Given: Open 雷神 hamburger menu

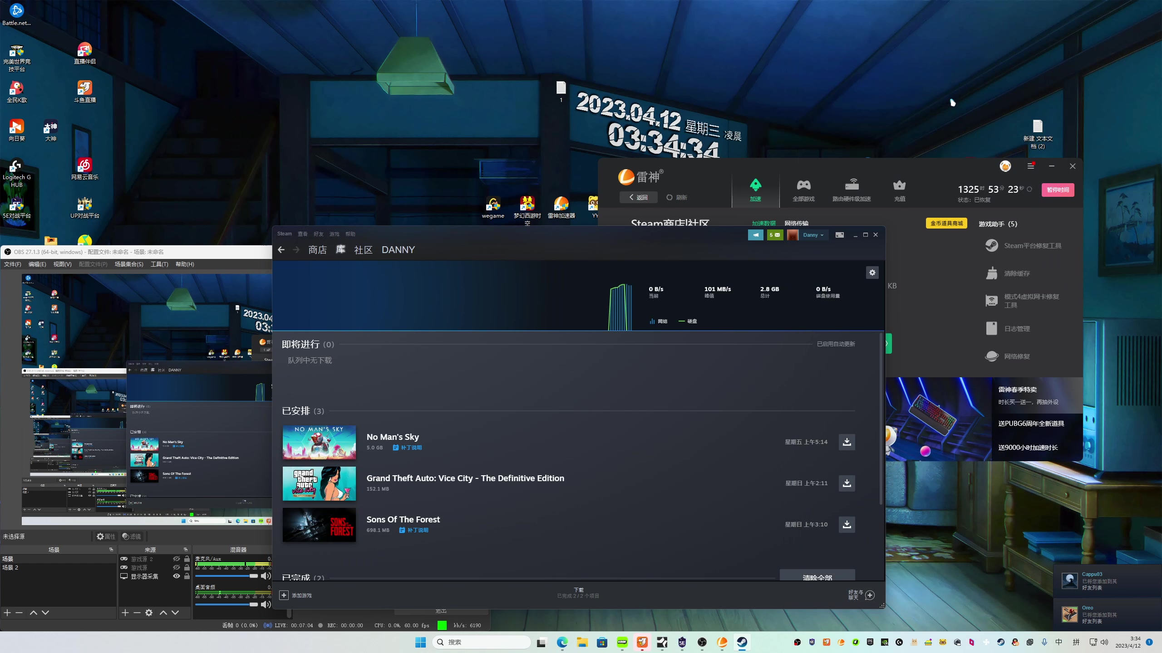Looking at the screenshot, I should pyautogui.click(x=1031, y=166).
